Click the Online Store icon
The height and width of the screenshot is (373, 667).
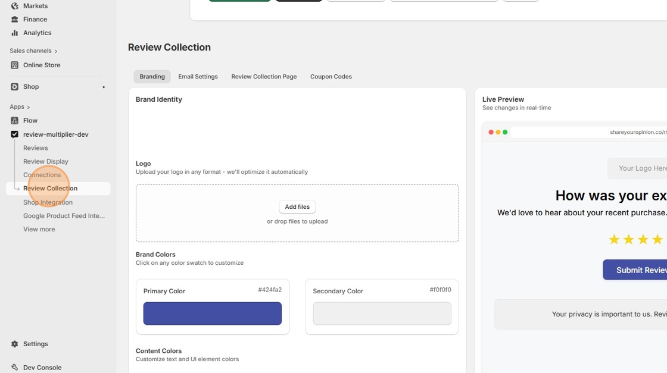pos(15,65)
